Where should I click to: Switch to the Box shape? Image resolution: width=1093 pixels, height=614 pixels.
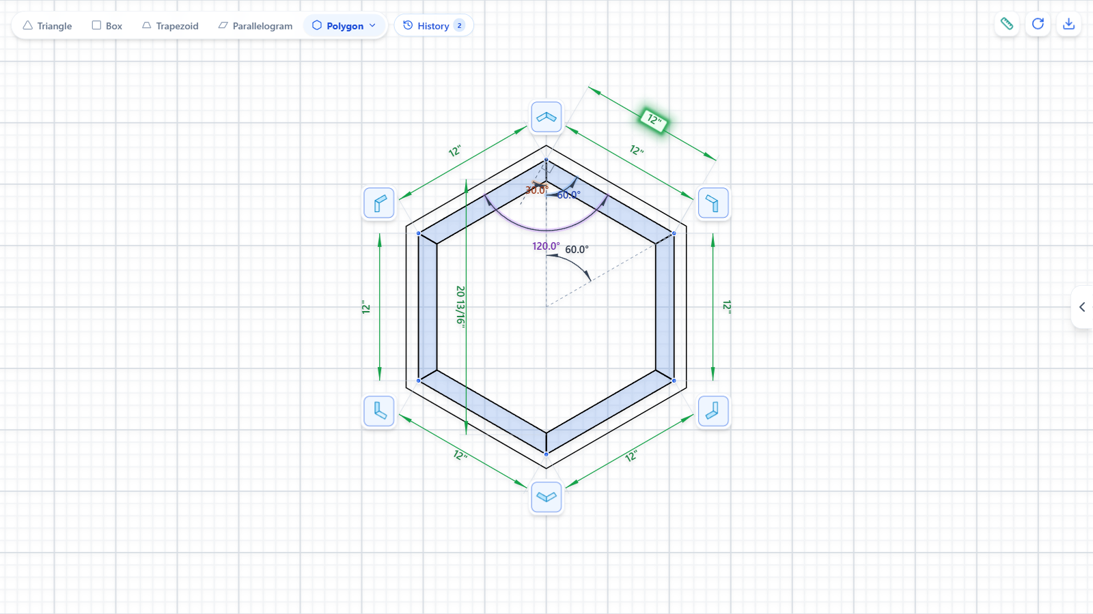(107, 26)
